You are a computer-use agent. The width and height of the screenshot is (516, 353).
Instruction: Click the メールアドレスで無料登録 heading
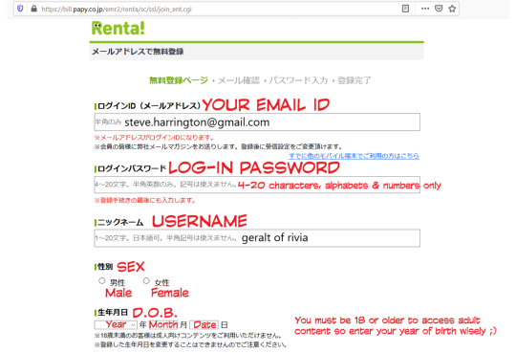138,52
